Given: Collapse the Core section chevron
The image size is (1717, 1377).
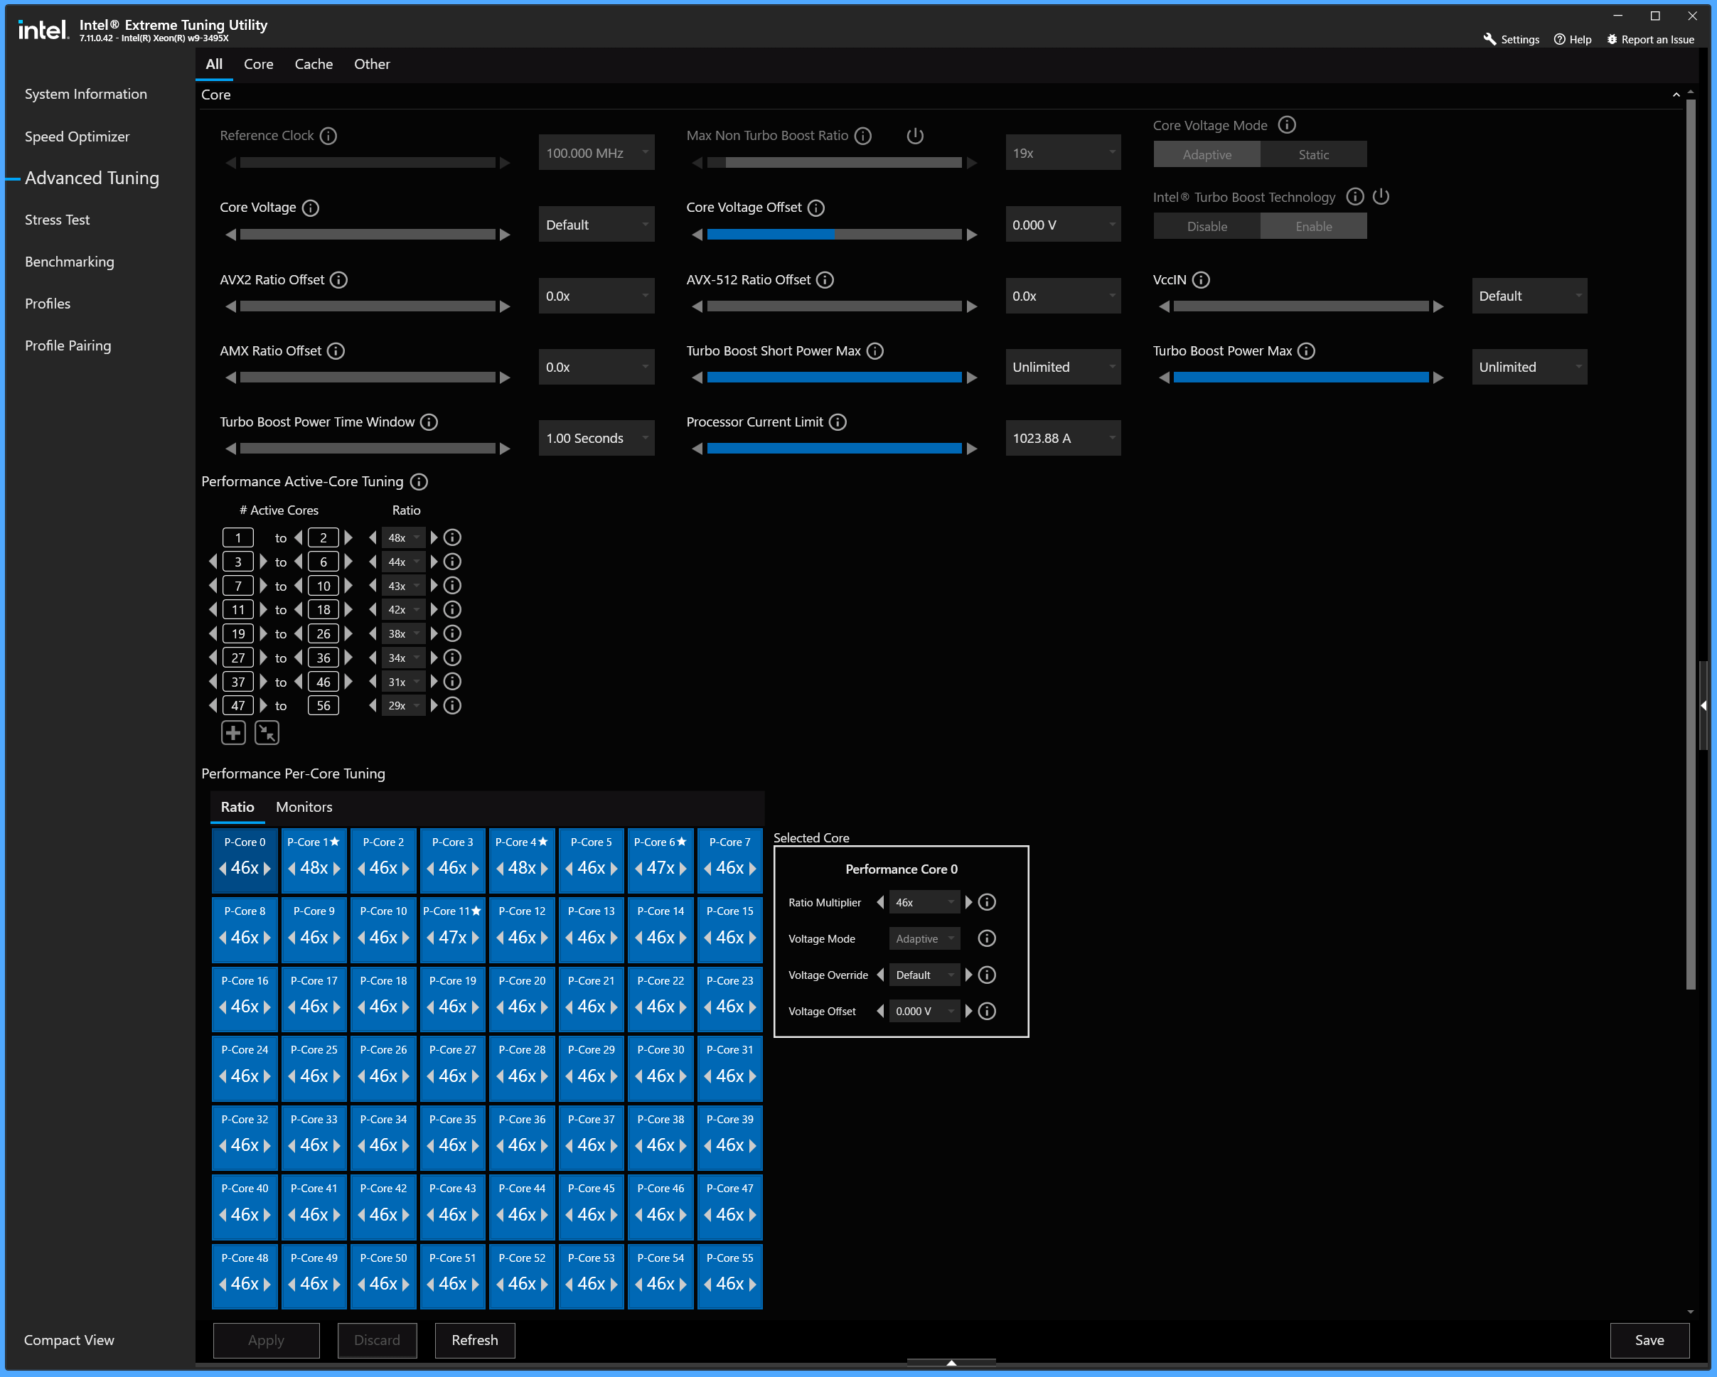Looking at the screenshot, I should tap(1676, 95).
